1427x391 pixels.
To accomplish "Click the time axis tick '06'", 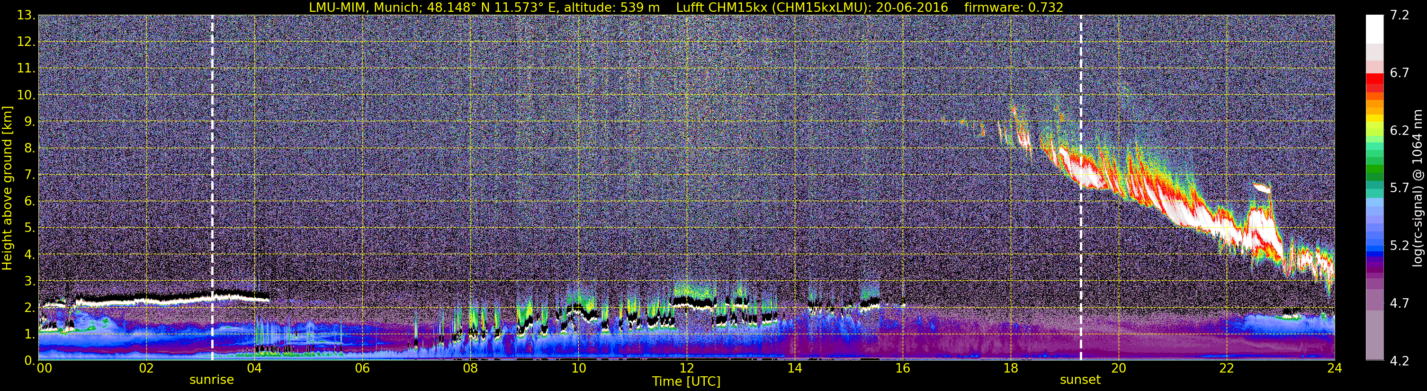I will coord(362,369).
